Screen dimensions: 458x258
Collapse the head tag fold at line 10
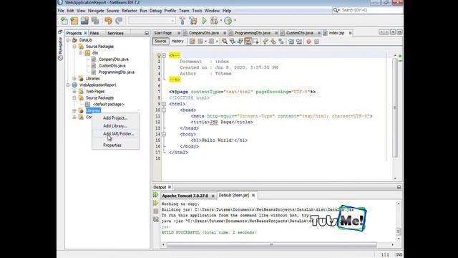[x=164, y=110]
